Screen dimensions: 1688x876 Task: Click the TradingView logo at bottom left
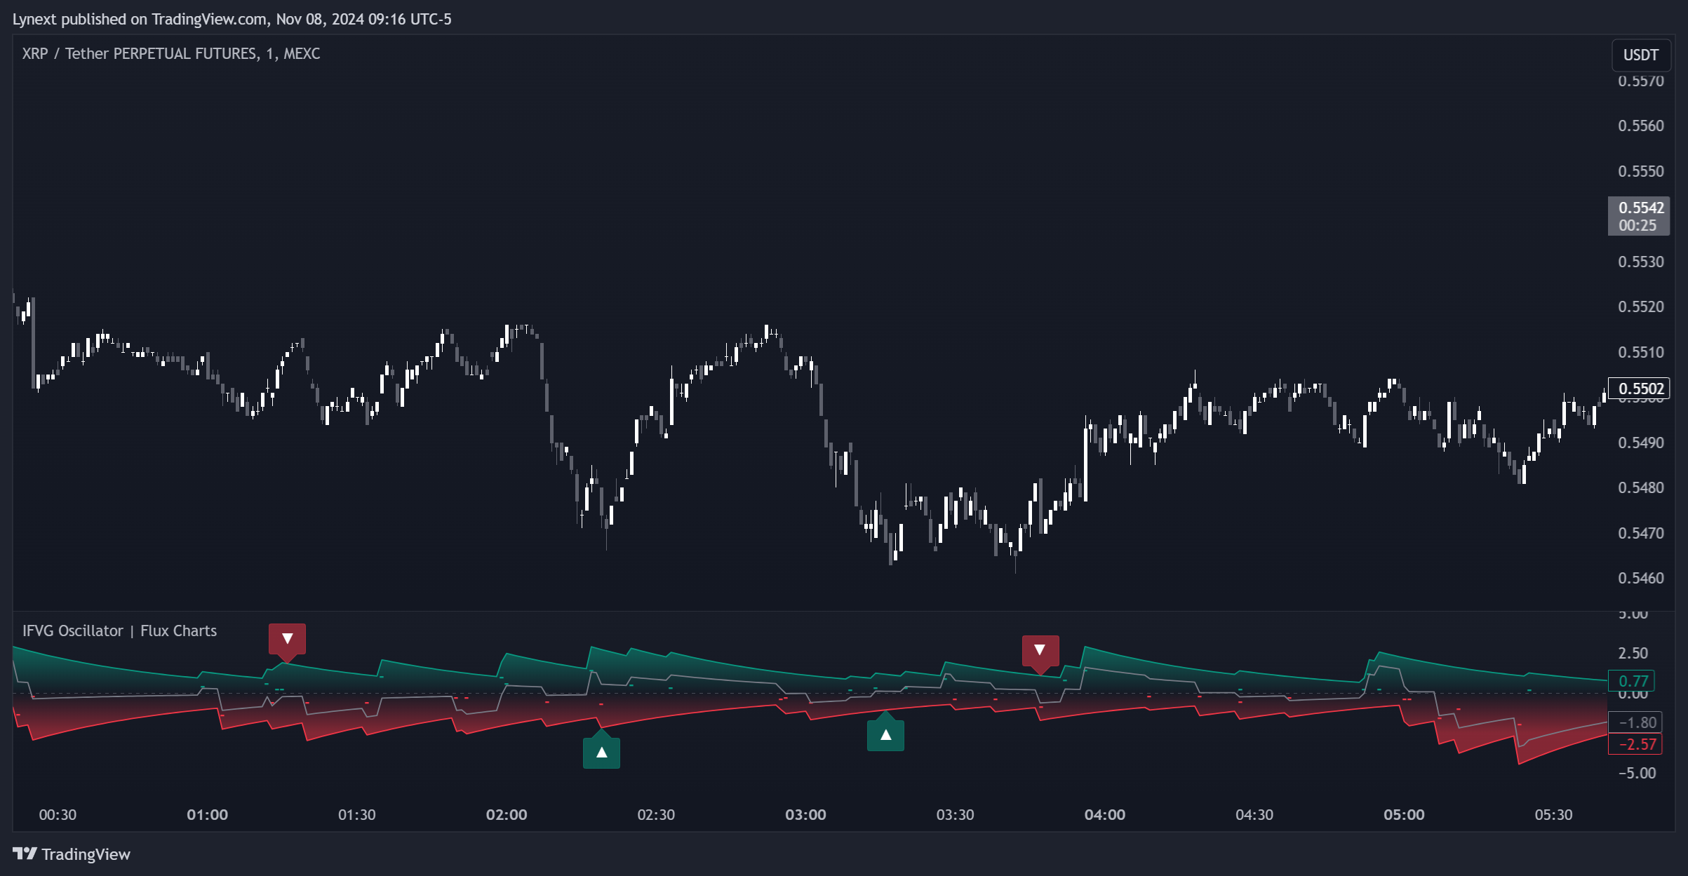(72, 854)
